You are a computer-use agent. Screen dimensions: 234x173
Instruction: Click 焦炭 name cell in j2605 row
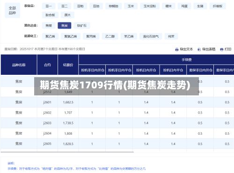(x=19, y=144)
